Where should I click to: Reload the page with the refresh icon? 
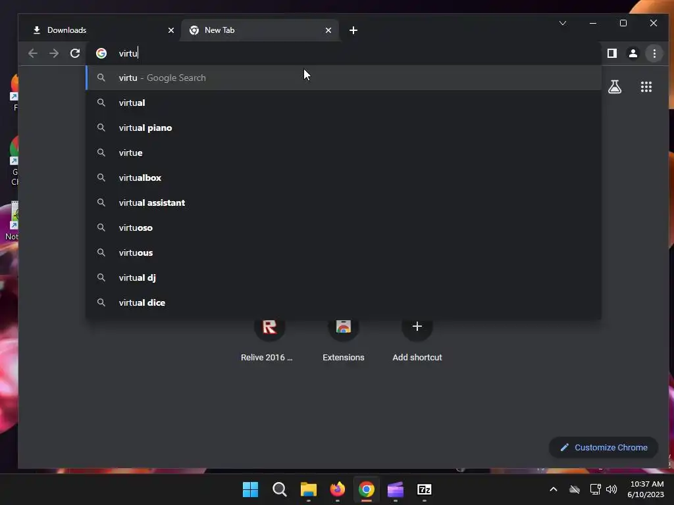pos(75,53)
